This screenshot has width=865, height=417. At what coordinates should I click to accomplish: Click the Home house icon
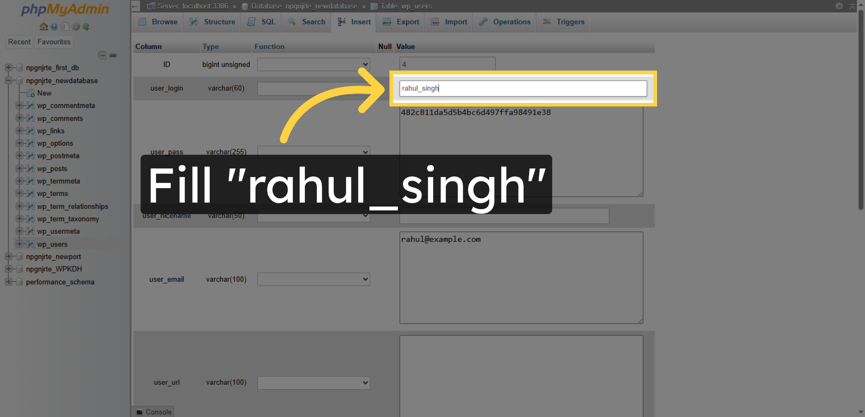tap(44, 27)
